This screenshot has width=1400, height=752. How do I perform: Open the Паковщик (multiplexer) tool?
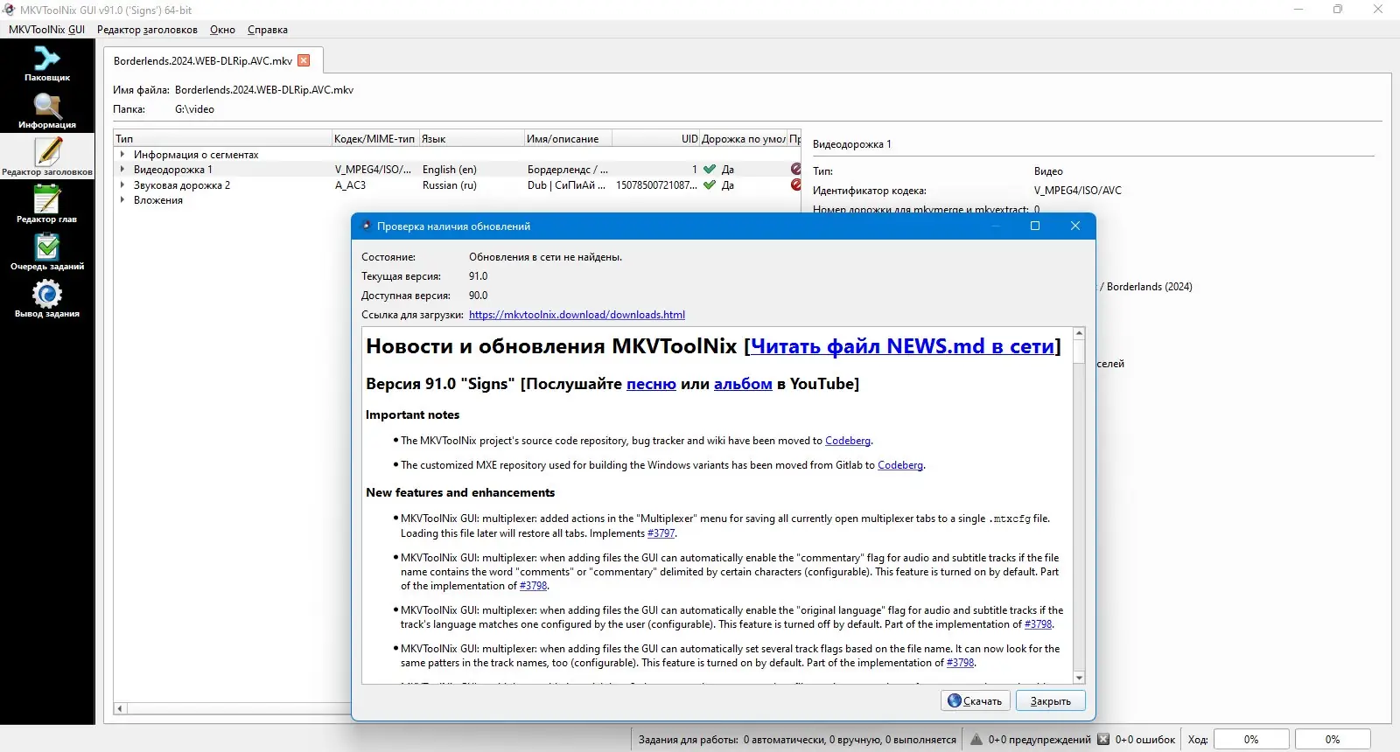(x=47, y=64)
